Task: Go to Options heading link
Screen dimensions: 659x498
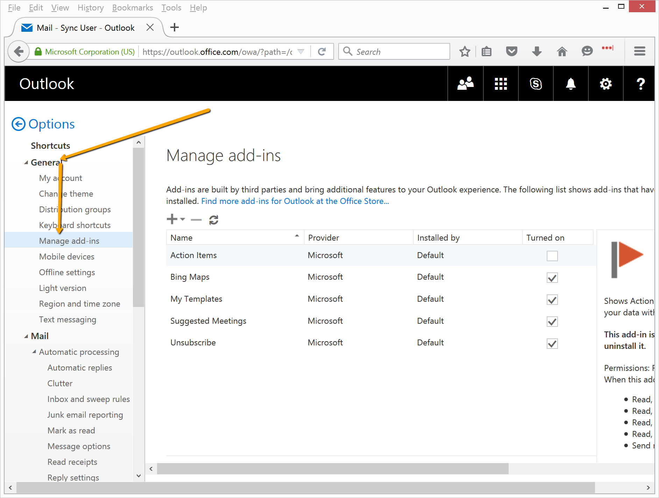Action: (x=51, y=124)
